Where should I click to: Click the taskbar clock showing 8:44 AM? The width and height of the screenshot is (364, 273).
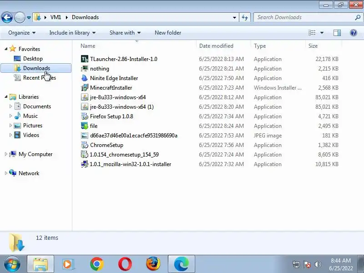click(x=341, y=261)
